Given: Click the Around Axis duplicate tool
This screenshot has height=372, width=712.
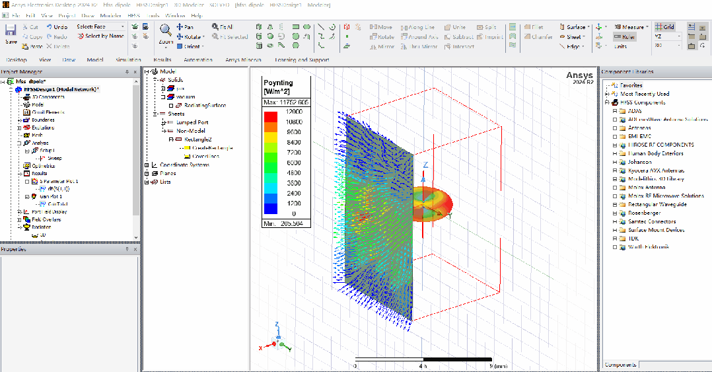Looking at the screenshot, I should [x=419, y=37].
